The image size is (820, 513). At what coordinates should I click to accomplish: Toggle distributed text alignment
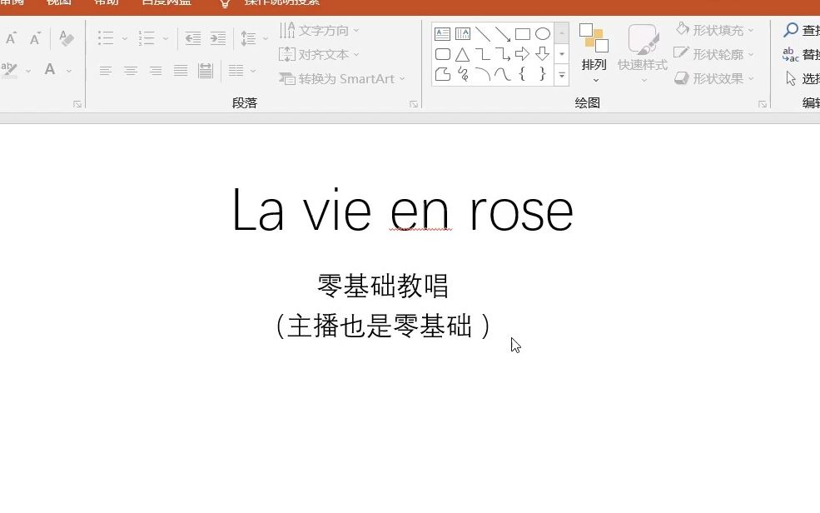click(206, 71)
